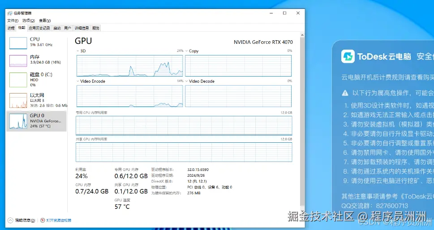Image resolution: width=434 pixels, height=230 pixels.
Task: Click the QQ交流群: 827600713 text
Action: [x=375, y=206]
